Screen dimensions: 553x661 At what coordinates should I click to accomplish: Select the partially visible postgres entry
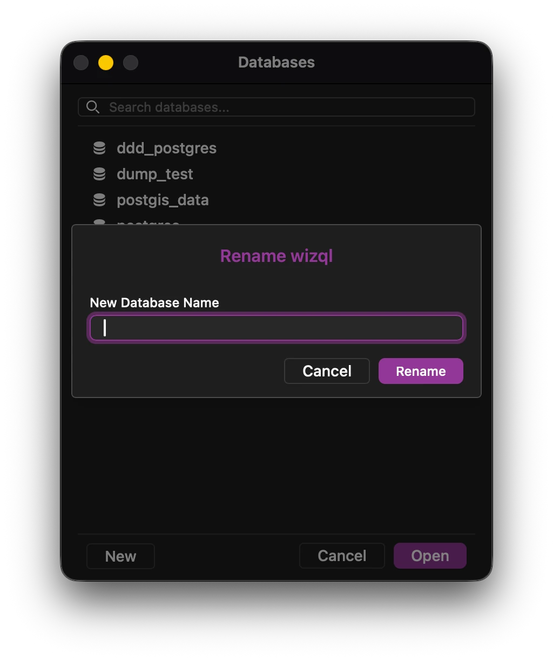(148, 224)
